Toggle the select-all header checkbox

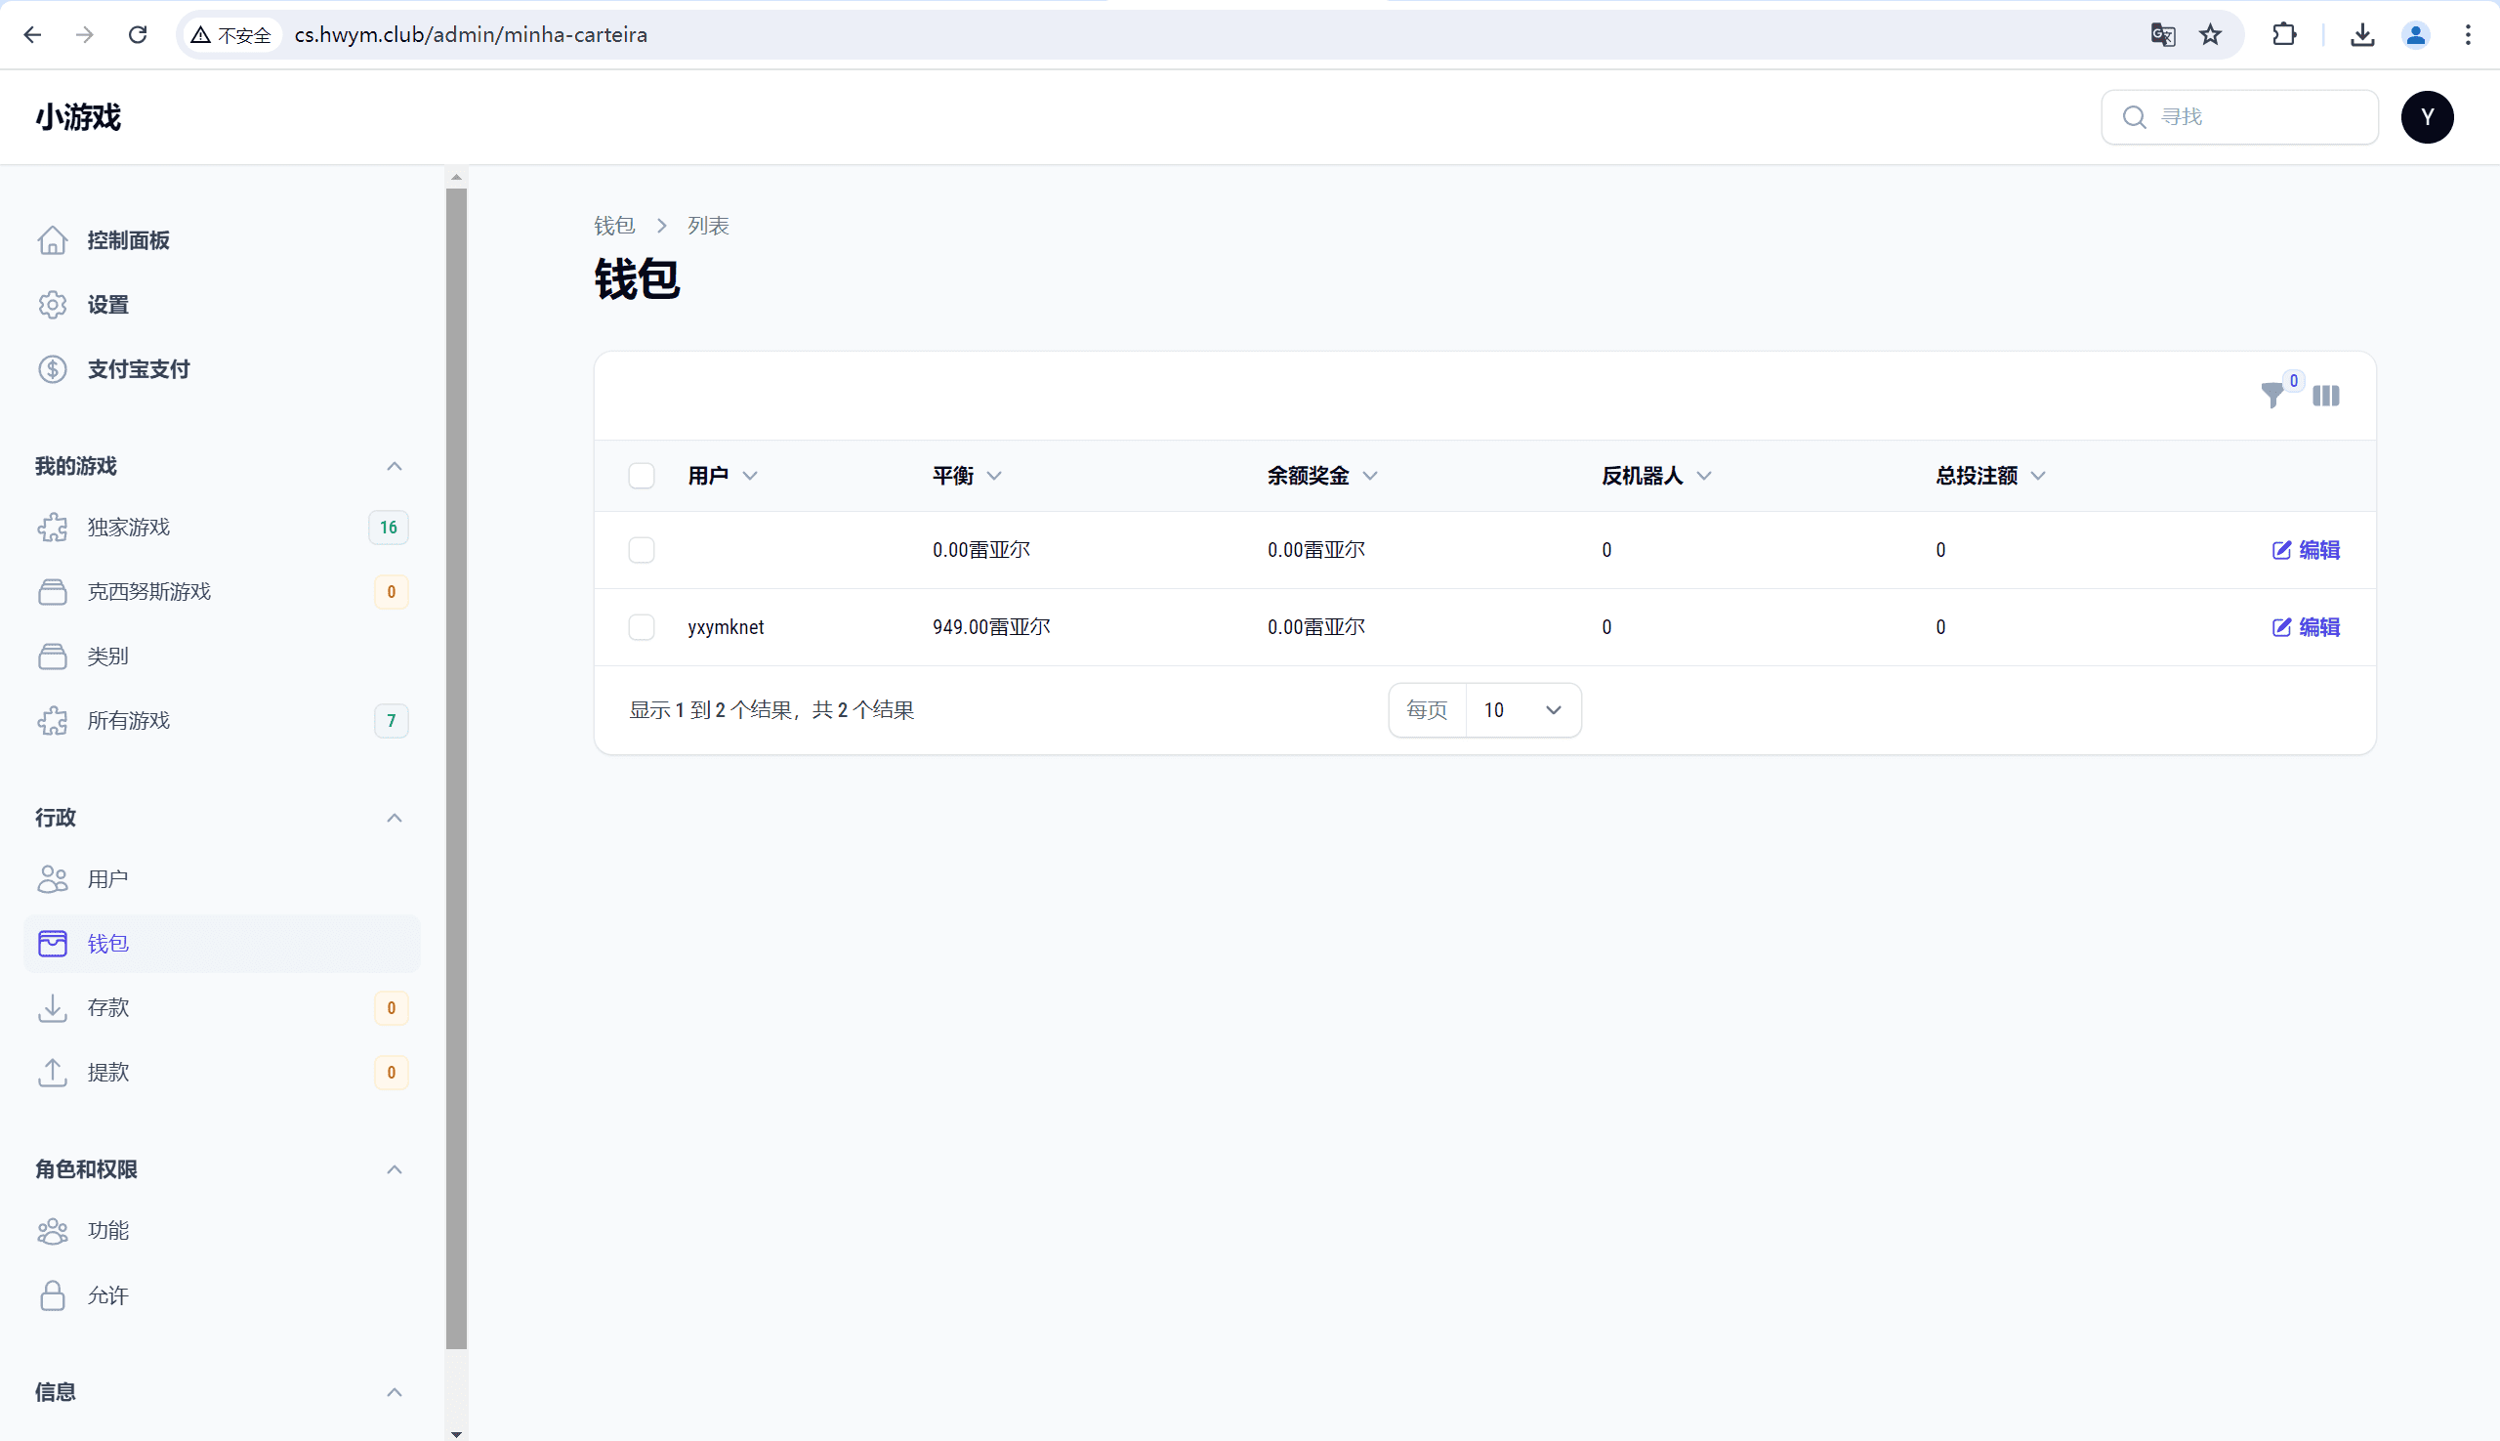pos(641,476)
